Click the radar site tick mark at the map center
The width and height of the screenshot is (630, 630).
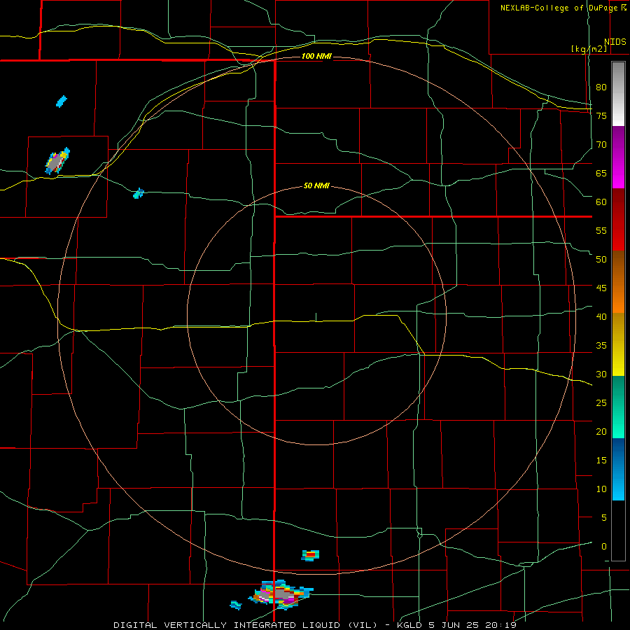pos(316,317)
